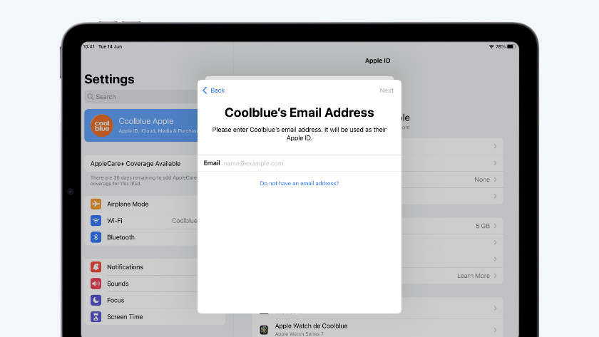This screenshot has height=337, width=599.
Task: Tap the Airplane Mode icon
Action: click(x=96, y=204)
